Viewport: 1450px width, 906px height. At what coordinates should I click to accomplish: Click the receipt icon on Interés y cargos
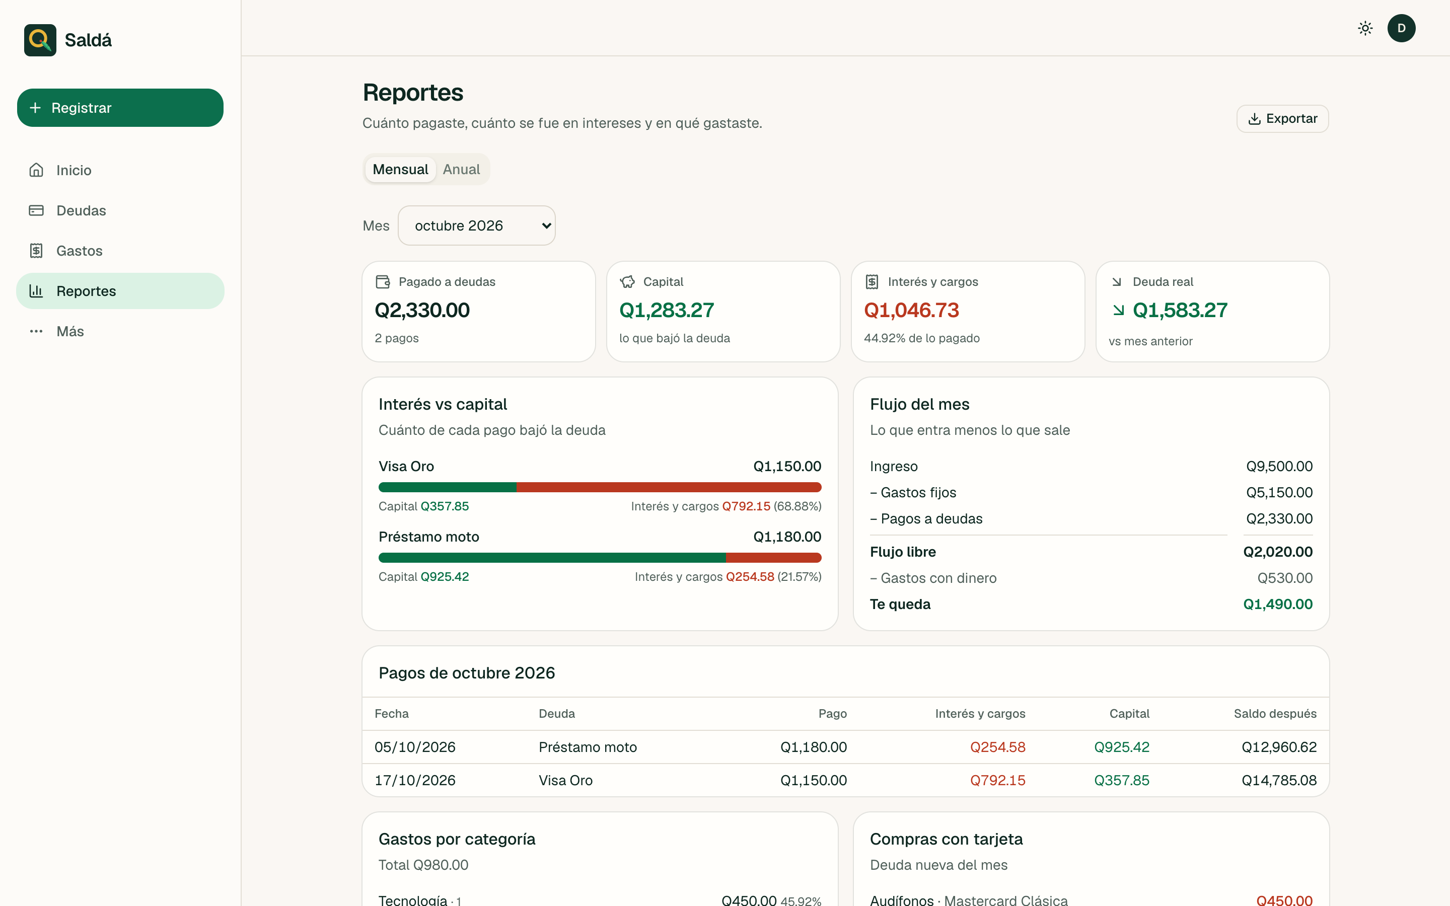click(872, 282)
